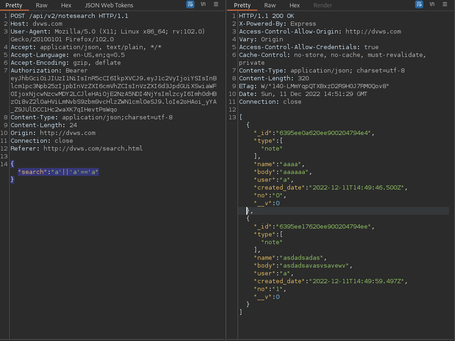455x341 pixels.
Task: Open Hex tab in response panel
Action: pyautogui.click(x=295, y=5)
